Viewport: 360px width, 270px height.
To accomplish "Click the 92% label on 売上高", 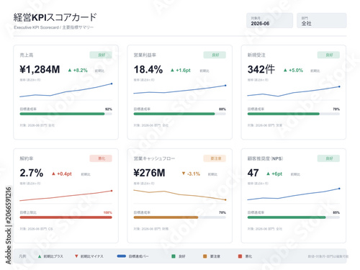I will pyautogui.click(x=109, y=109).
